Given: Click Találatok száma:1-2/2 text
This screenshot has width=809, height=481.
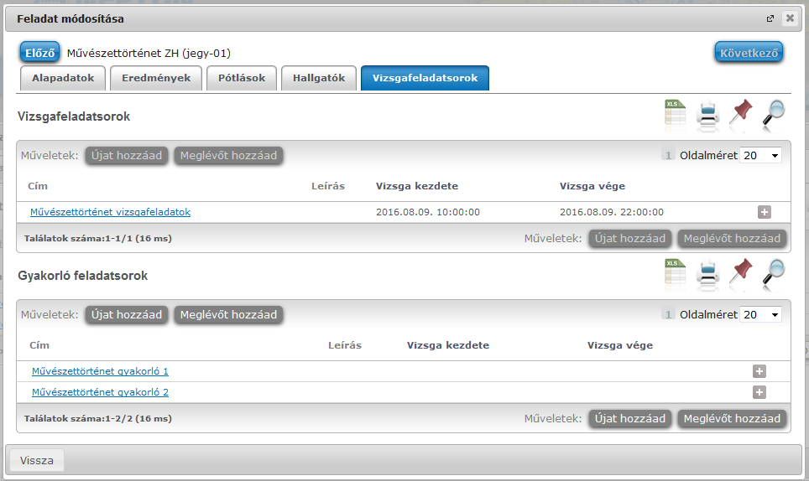Looking at the screenshot, I should click(98, 419).
